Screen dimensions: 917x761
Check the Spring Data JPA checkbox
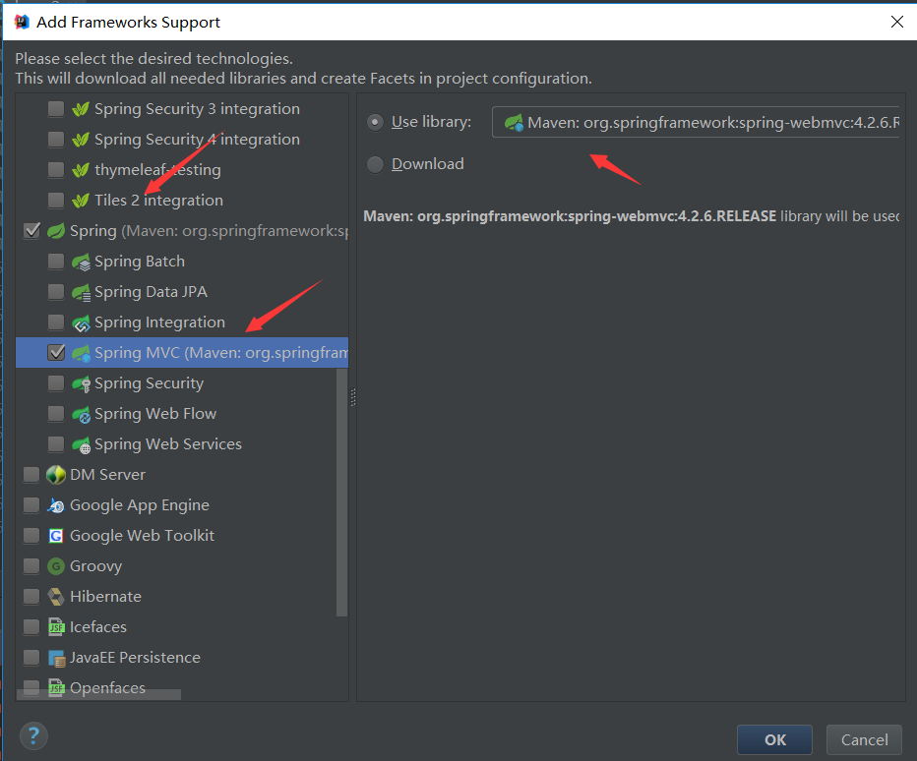click(56, 292)
